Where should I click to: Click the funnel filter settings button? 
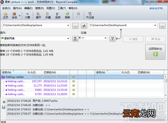(113, 39)
